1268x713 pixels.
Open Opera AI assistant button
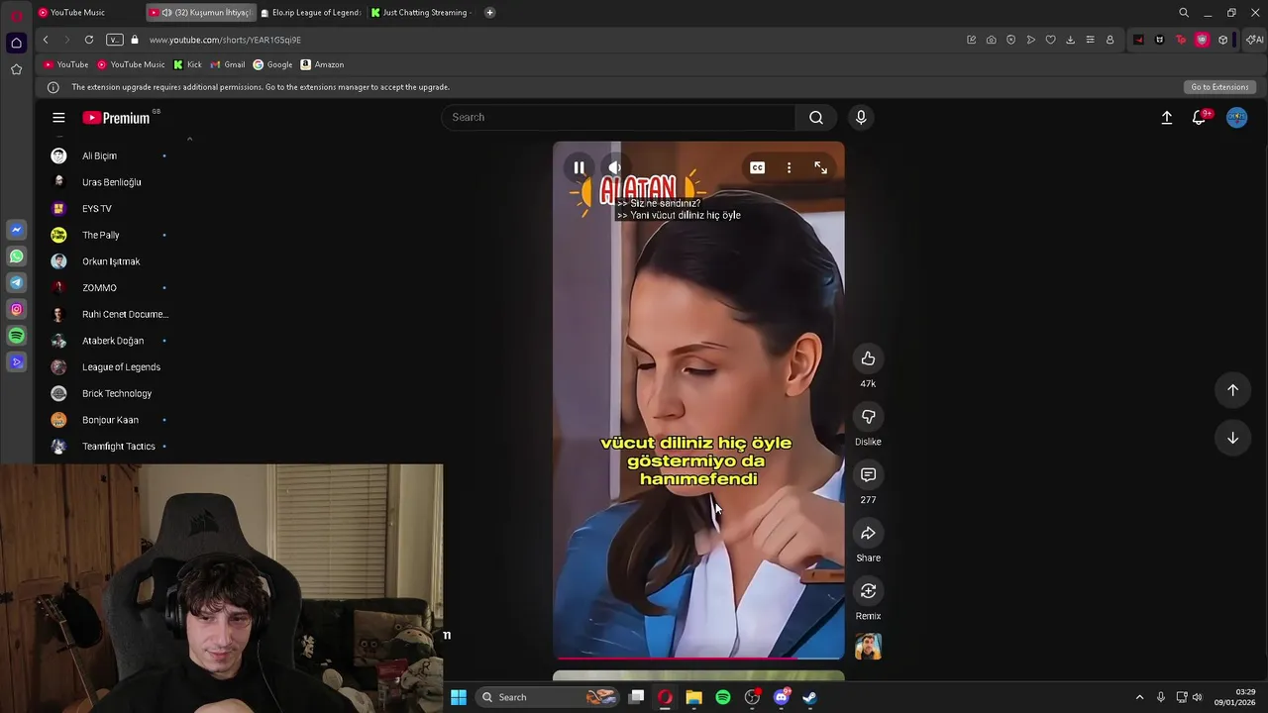point(1255,40)
